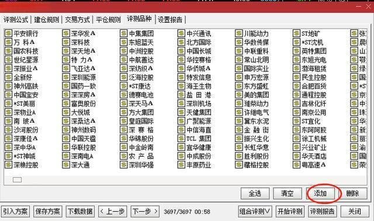Viewport: 374px width, 221px height.
Task: Click the icon next to 美的集团
Action: [239, 95]
